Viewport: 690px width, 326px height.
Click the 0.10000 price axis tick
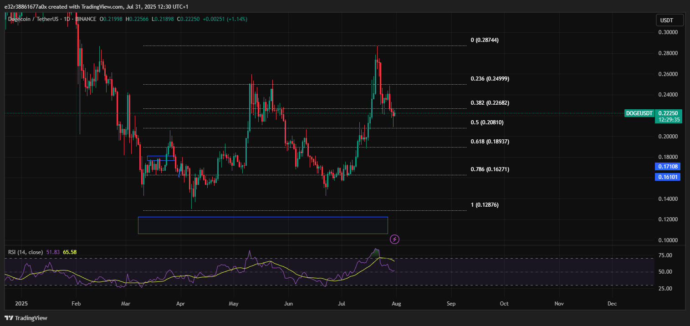tap(668, 240)
